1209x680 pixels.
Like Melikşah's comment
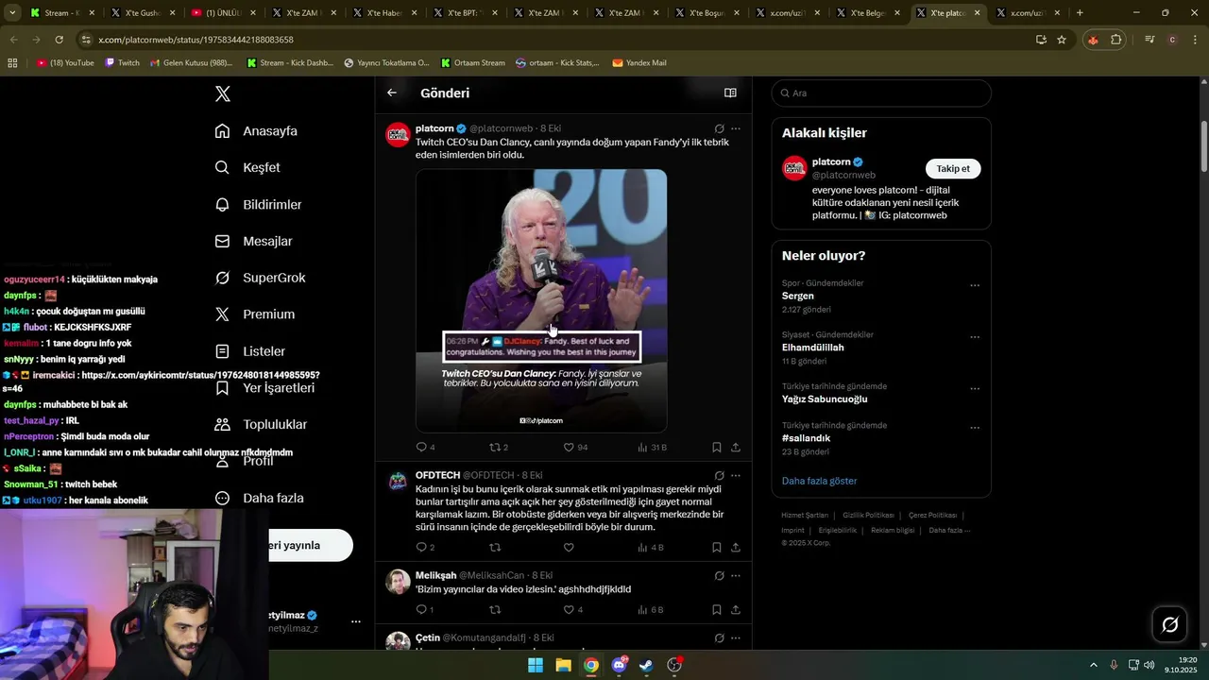(x=573, y=610)
